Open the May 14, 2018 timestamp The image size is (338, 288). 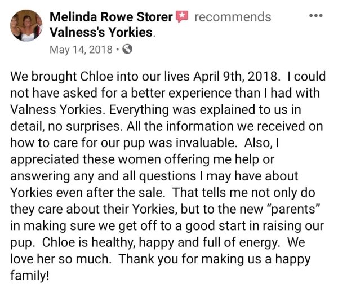tap(81, 50)
